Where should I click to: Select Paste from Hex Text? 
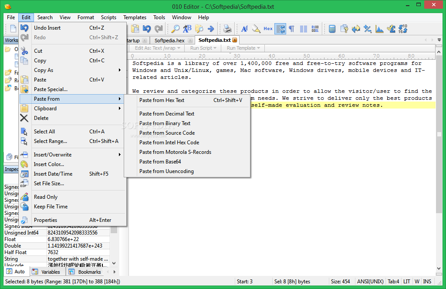(187, 100)
